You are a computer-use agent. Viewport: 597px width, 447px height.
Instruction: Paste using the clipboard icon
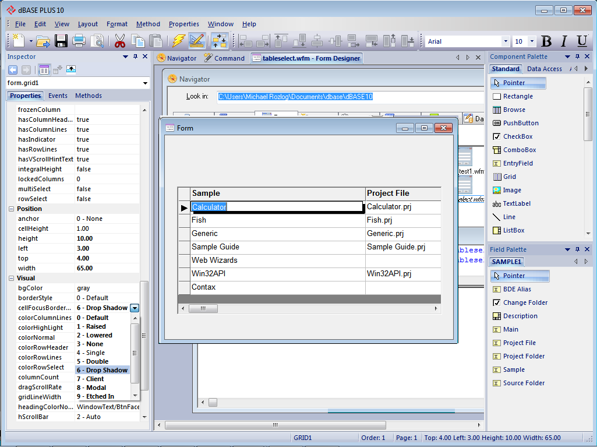156,41
